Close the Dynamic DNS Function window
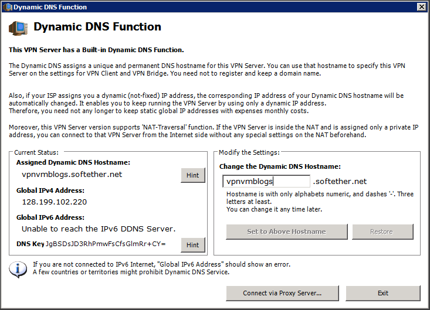Image resolution: width=430 pixels, height=310 pixels. pos(421,7)
